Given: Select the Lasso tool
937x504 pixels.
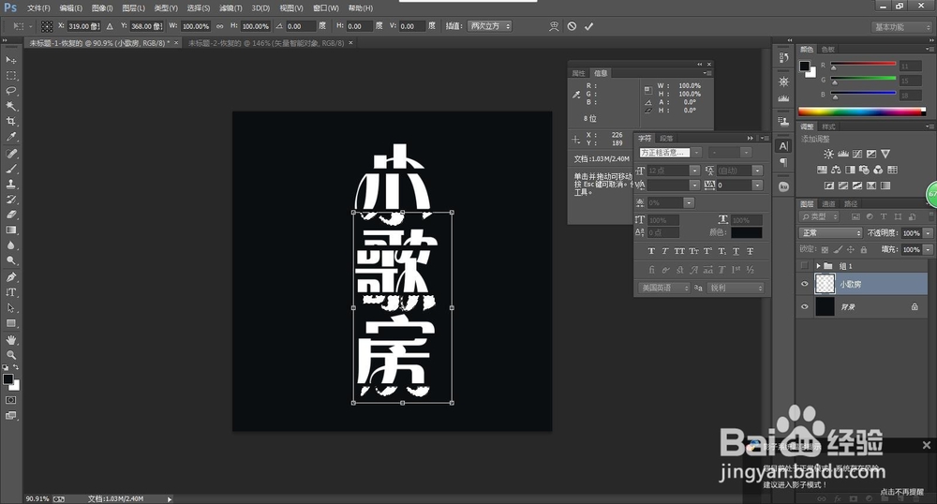Looking at the screenshot, I should [10, 91].
